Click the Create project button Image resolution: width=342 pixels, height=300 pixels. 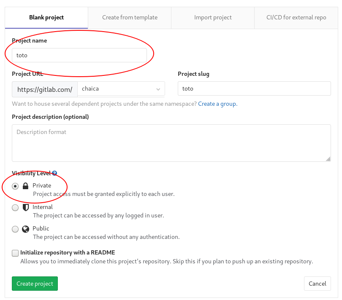(x=35, y=284)
